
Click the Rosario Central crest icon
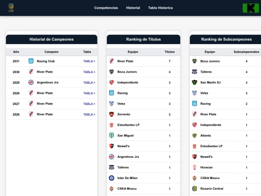(195, 189)
